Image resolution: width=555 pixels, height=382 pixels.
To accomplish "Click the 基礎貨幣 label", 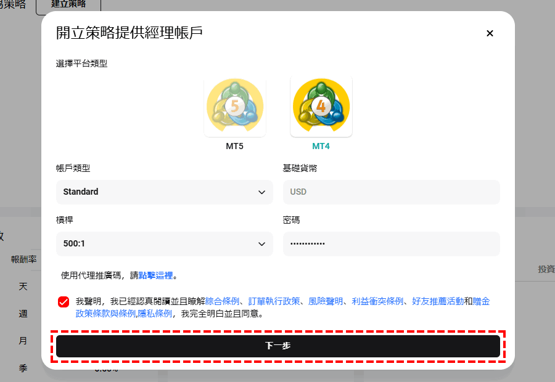I will tap(300, 168).
